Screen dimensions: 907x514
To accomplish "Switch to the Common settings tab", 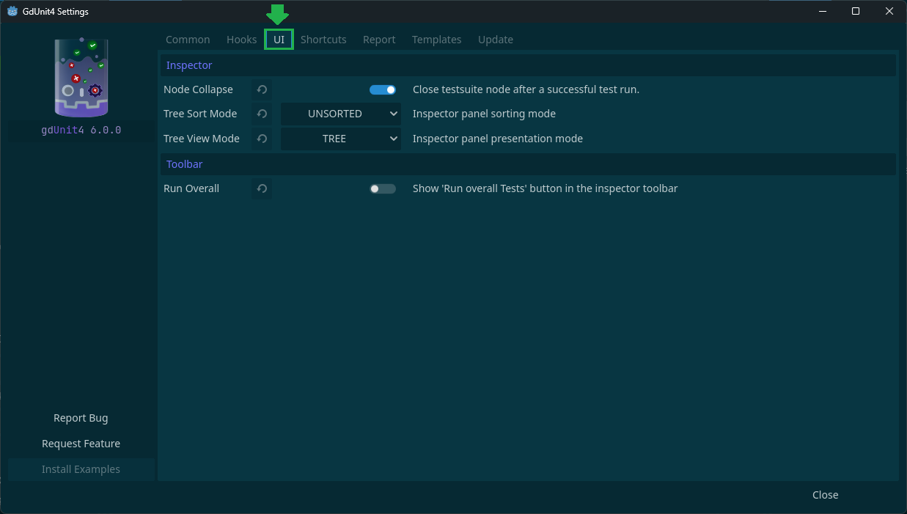I will coord(188,39).
